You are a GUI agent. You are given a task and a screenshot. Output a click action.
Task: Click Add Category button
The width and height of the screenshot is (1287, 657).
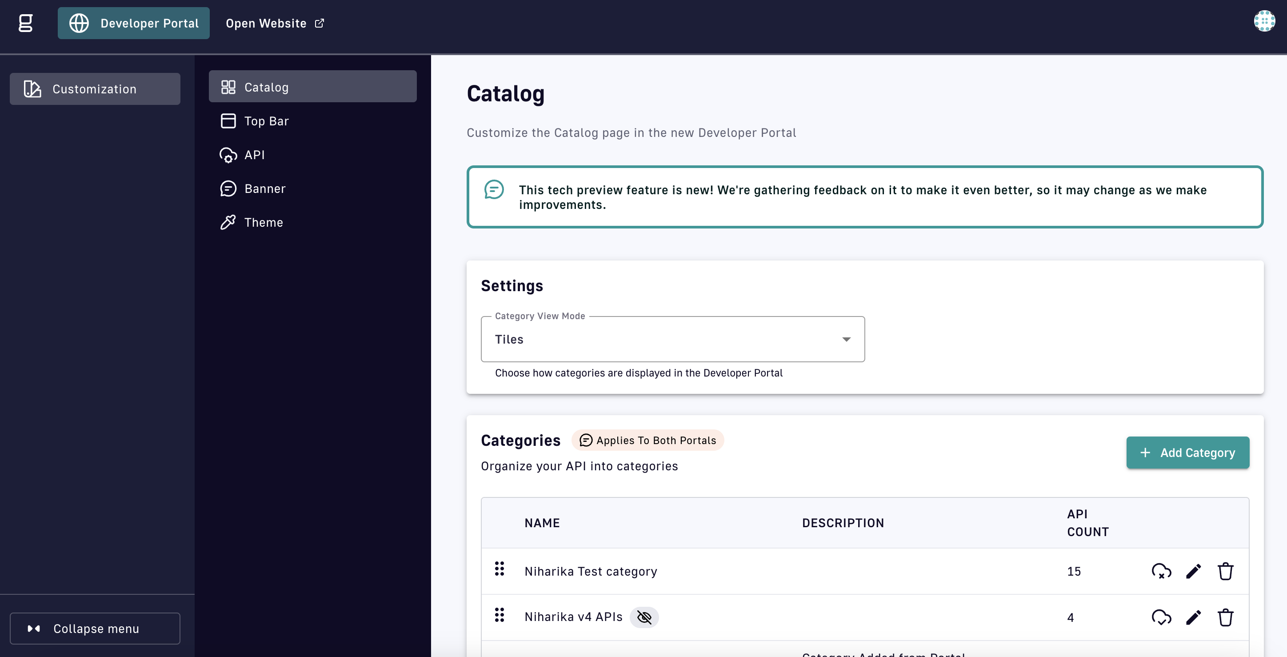click(1187, 453)
